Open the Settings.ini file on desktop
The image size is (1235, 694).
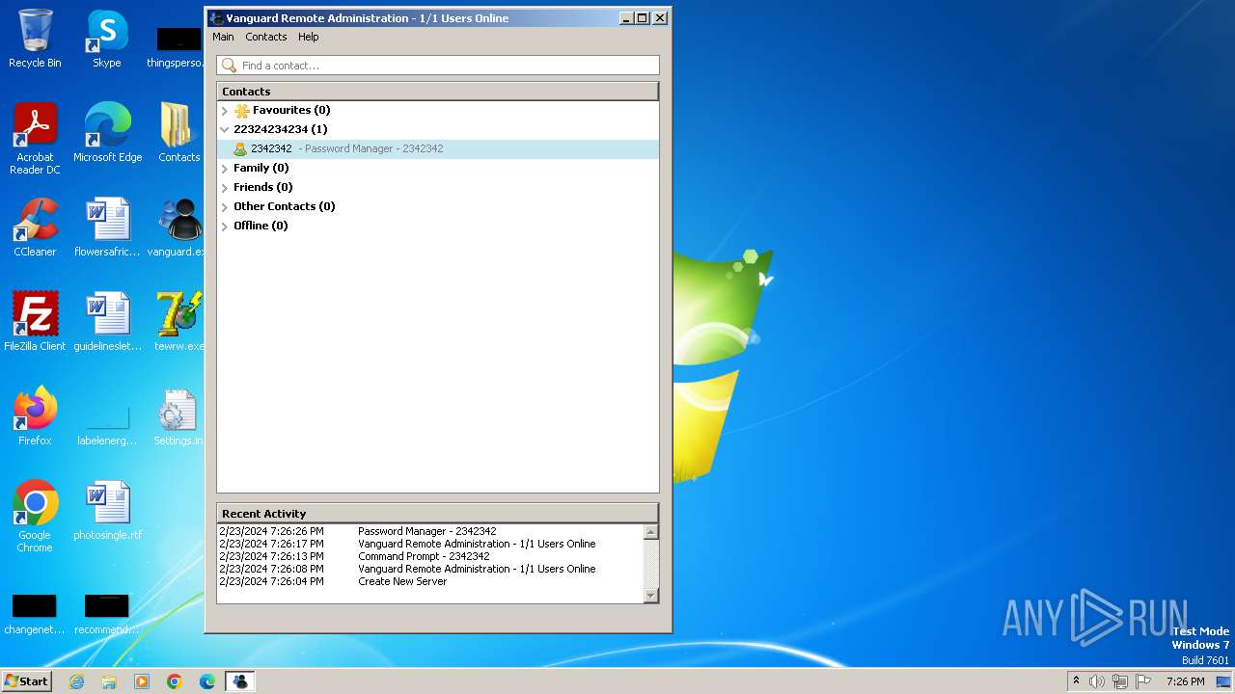pos(179,416)
